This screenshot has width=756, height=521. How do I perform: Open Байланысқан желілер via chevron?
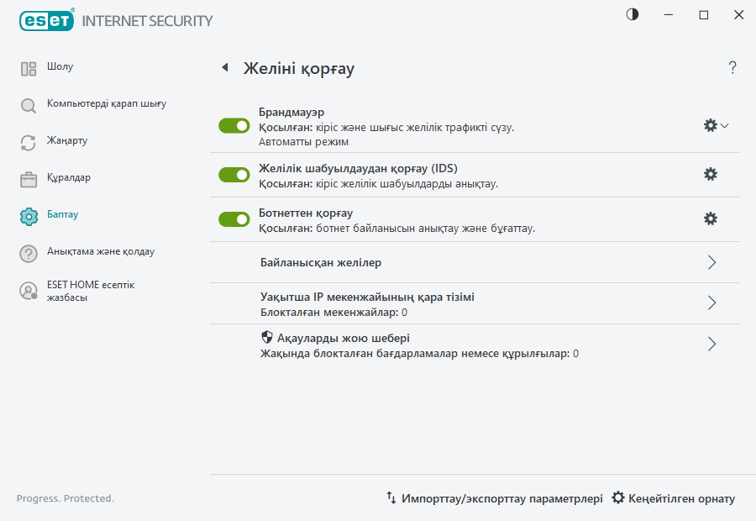[711, 262]
